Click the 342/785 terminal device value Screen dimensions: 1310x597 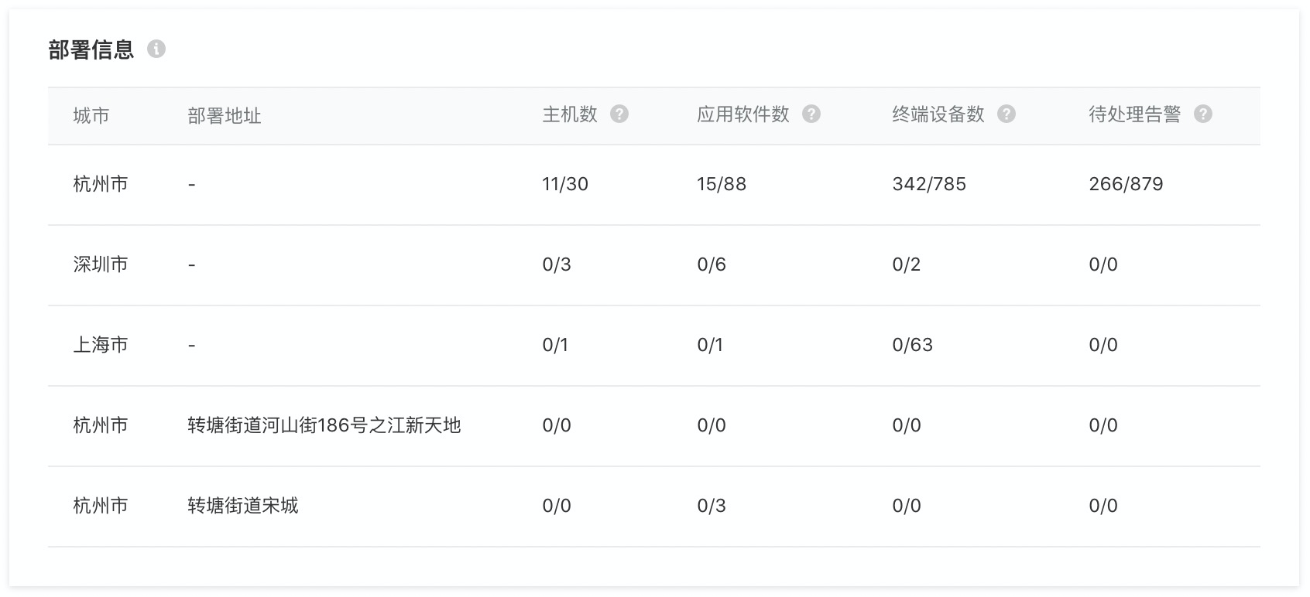(x=929, y=184)
